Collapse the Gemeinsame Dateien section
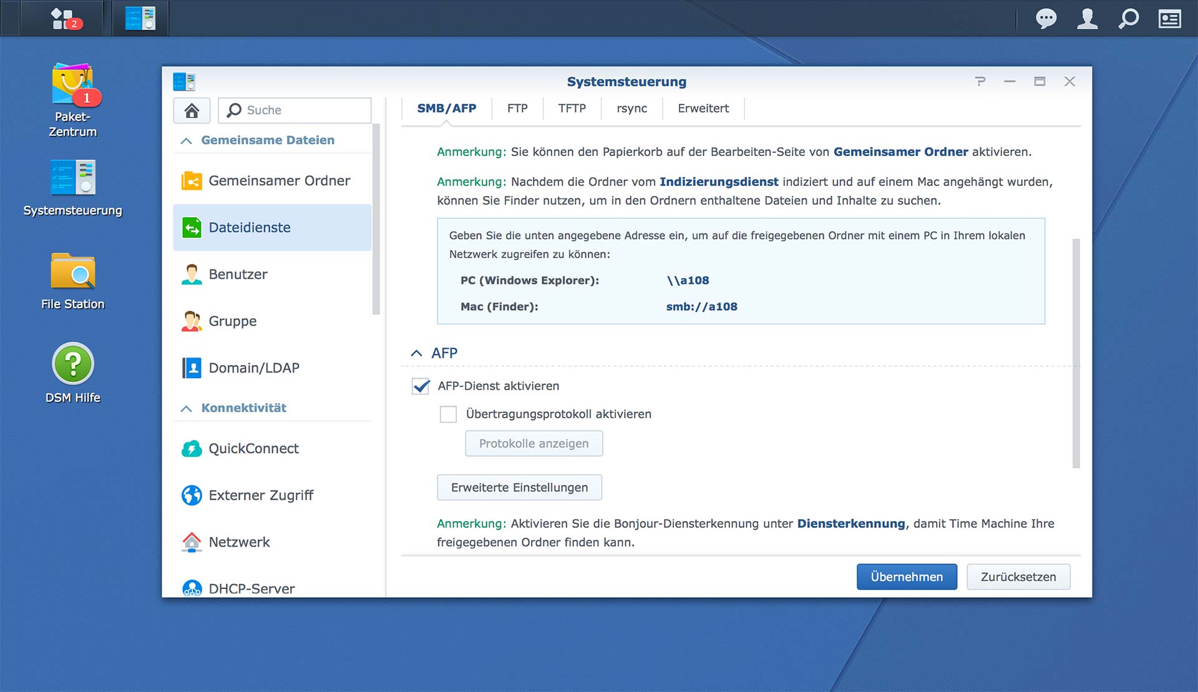Image resolution: width=1198 pixels, height=692 pixels. [x=186, y=141]
